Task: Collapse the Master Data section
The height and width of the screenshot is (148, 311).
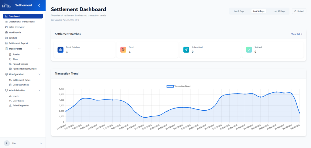Action: click(x=39, y=49)
